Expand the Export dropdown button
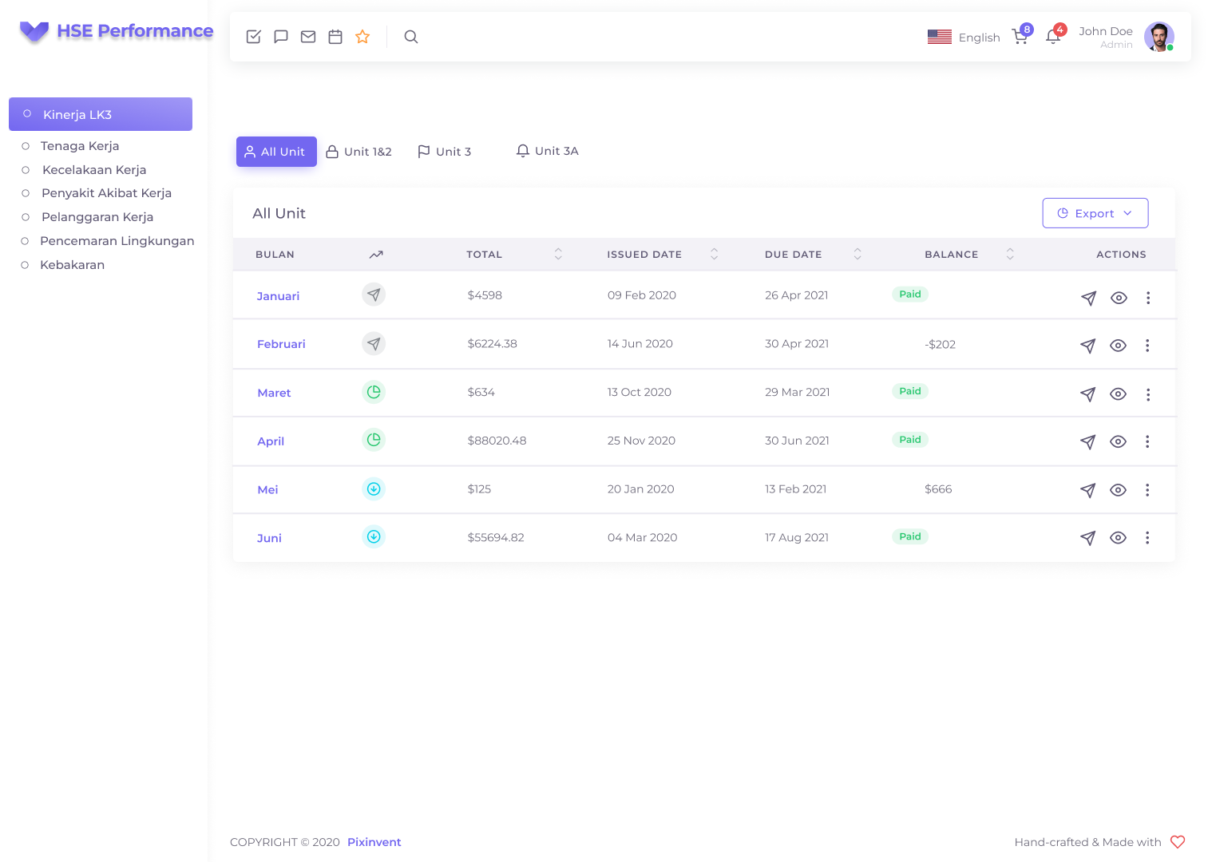1208x862 pixels. pyautogui.click(x=1095, y=213)
